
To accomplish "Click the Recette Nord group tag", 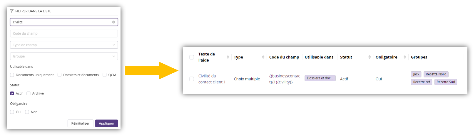I will coord(436,74).
